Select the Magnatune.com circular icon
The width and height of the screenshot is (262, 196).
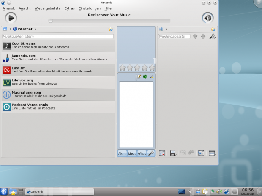pos(6,94)
